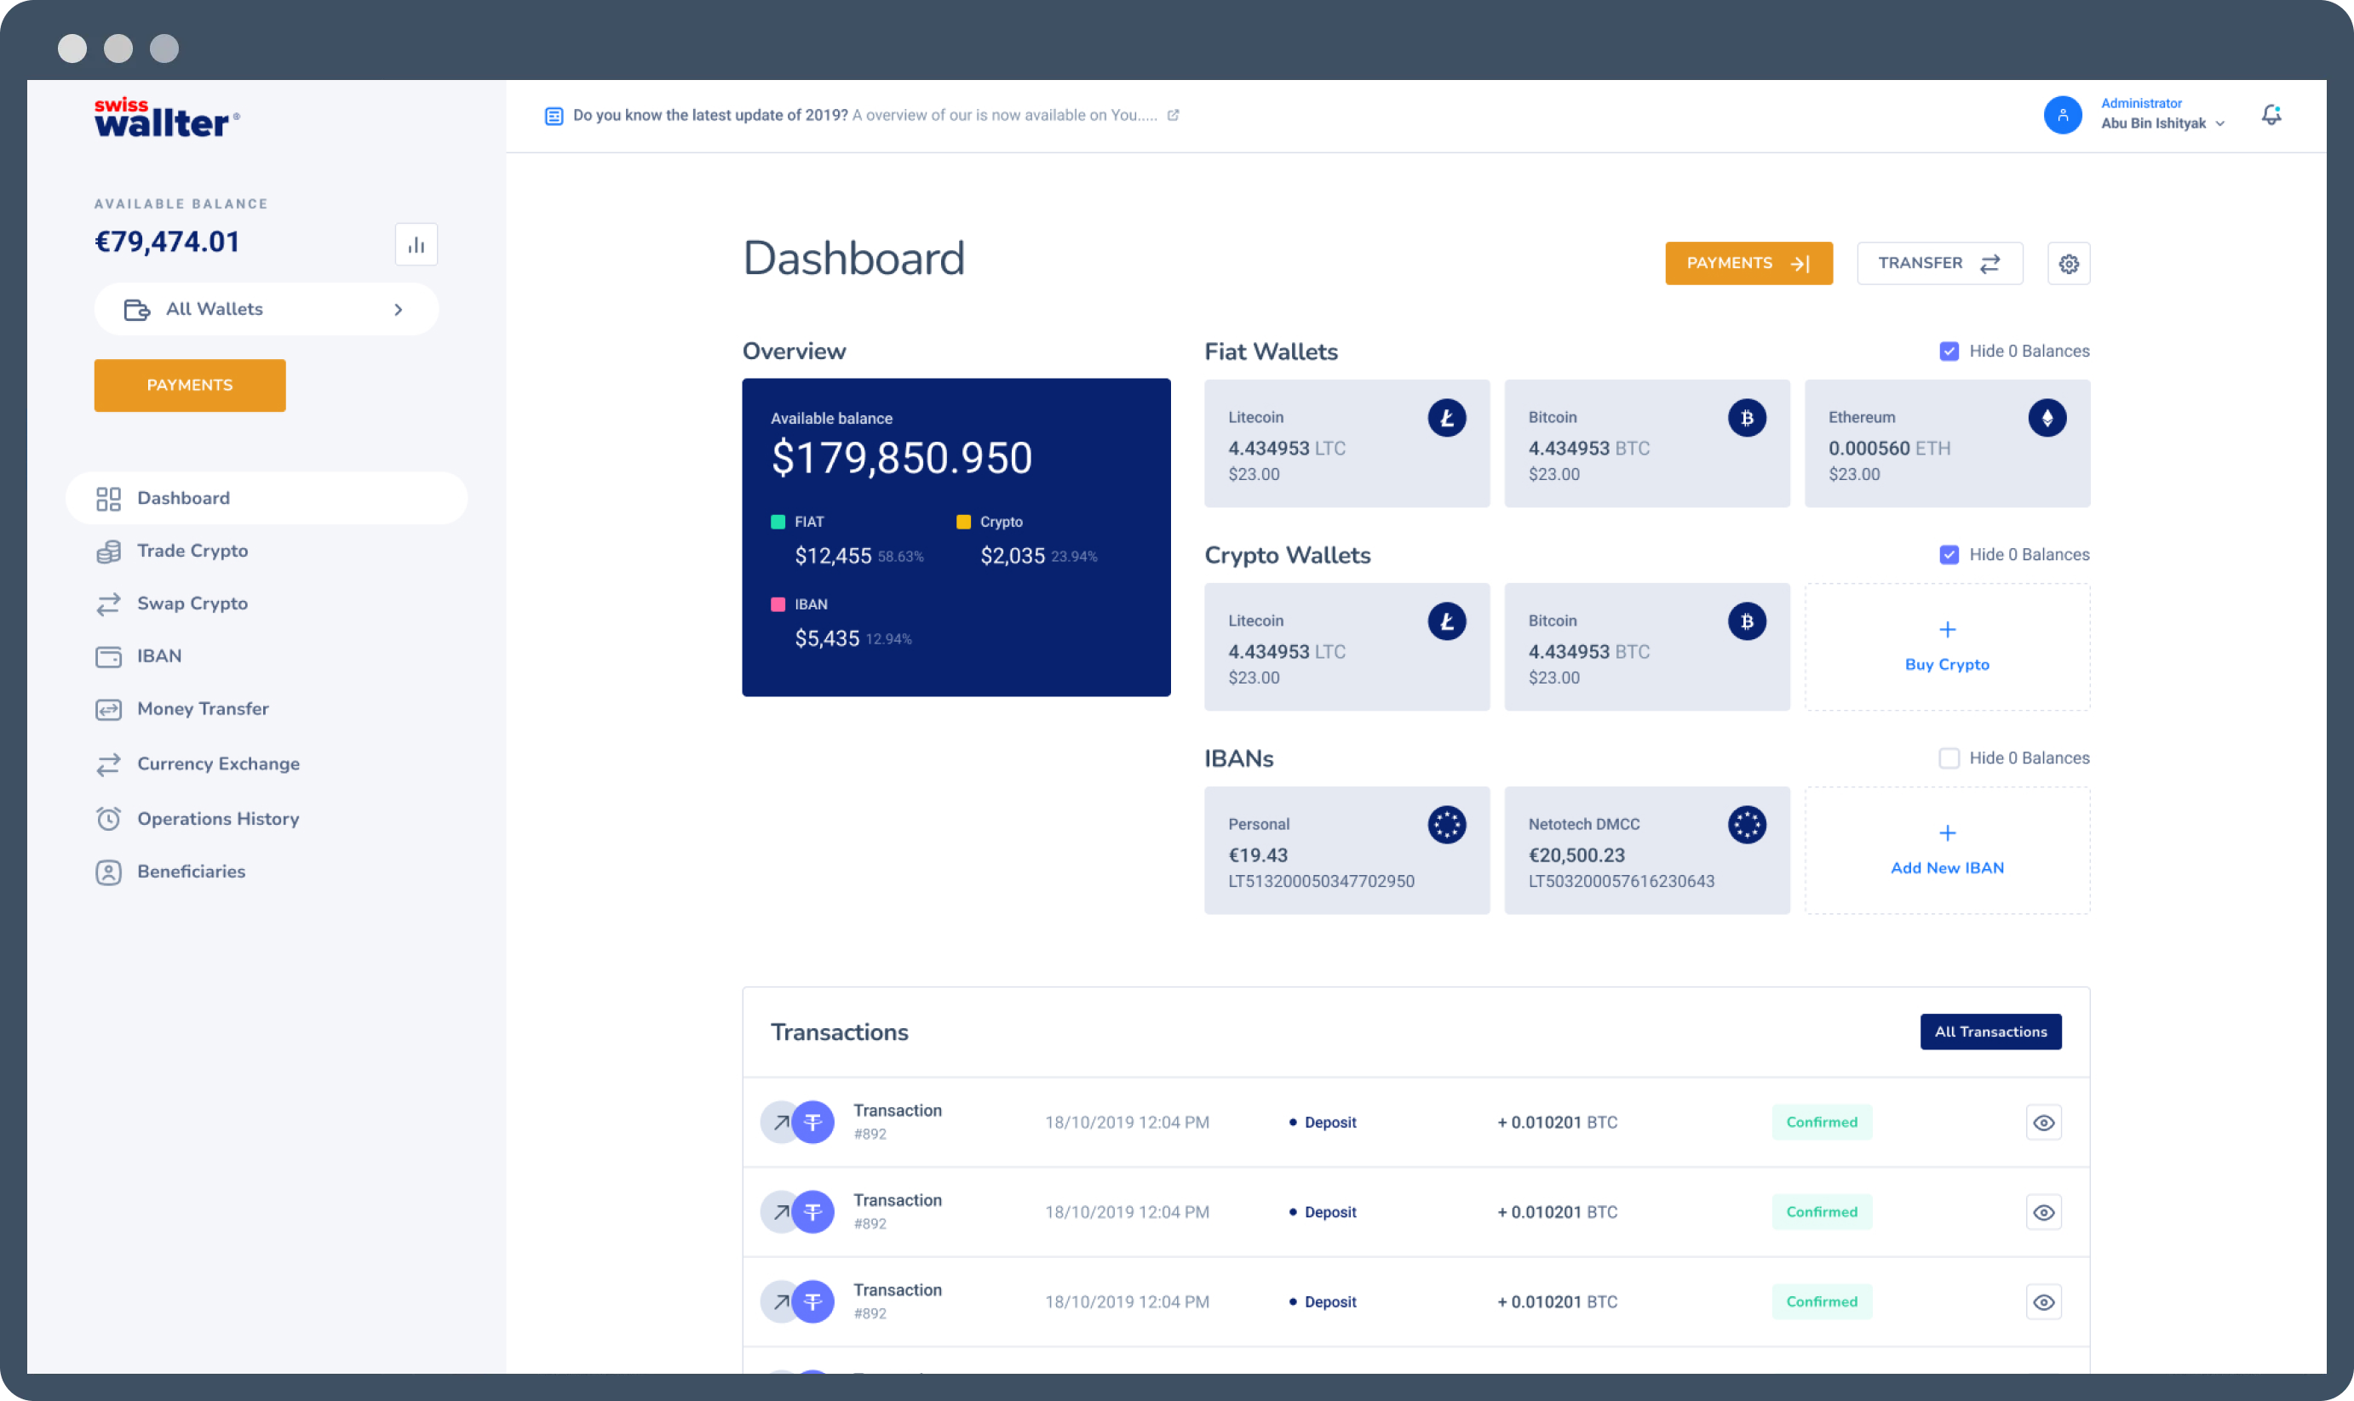Image resolution: width=2354 pixels, height=1401 pixels.
Task: View second transaction details eye icon
Action: (x=2042, y=1212)
